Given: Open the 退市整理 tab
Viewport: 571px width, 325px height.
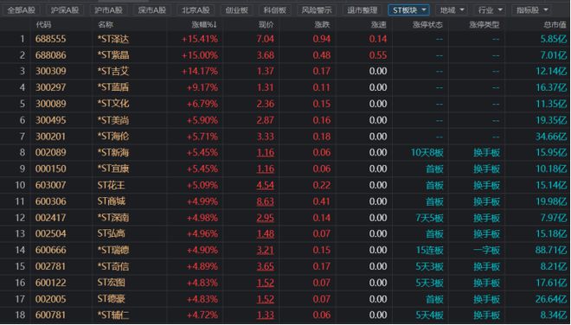Looking at the screenshot, I should (x=362, y=10).
